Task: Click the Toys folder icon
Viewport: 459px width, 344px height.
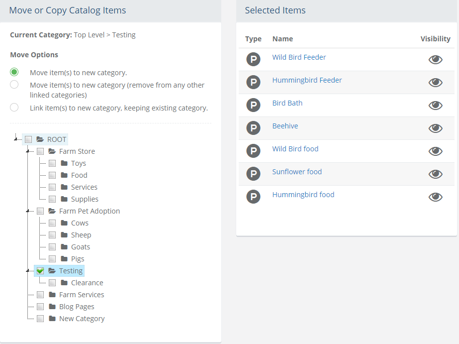Action: 64,163
